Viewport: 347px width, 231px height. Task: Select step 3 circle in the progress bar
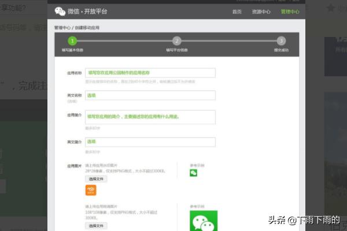tap(281, 41)
